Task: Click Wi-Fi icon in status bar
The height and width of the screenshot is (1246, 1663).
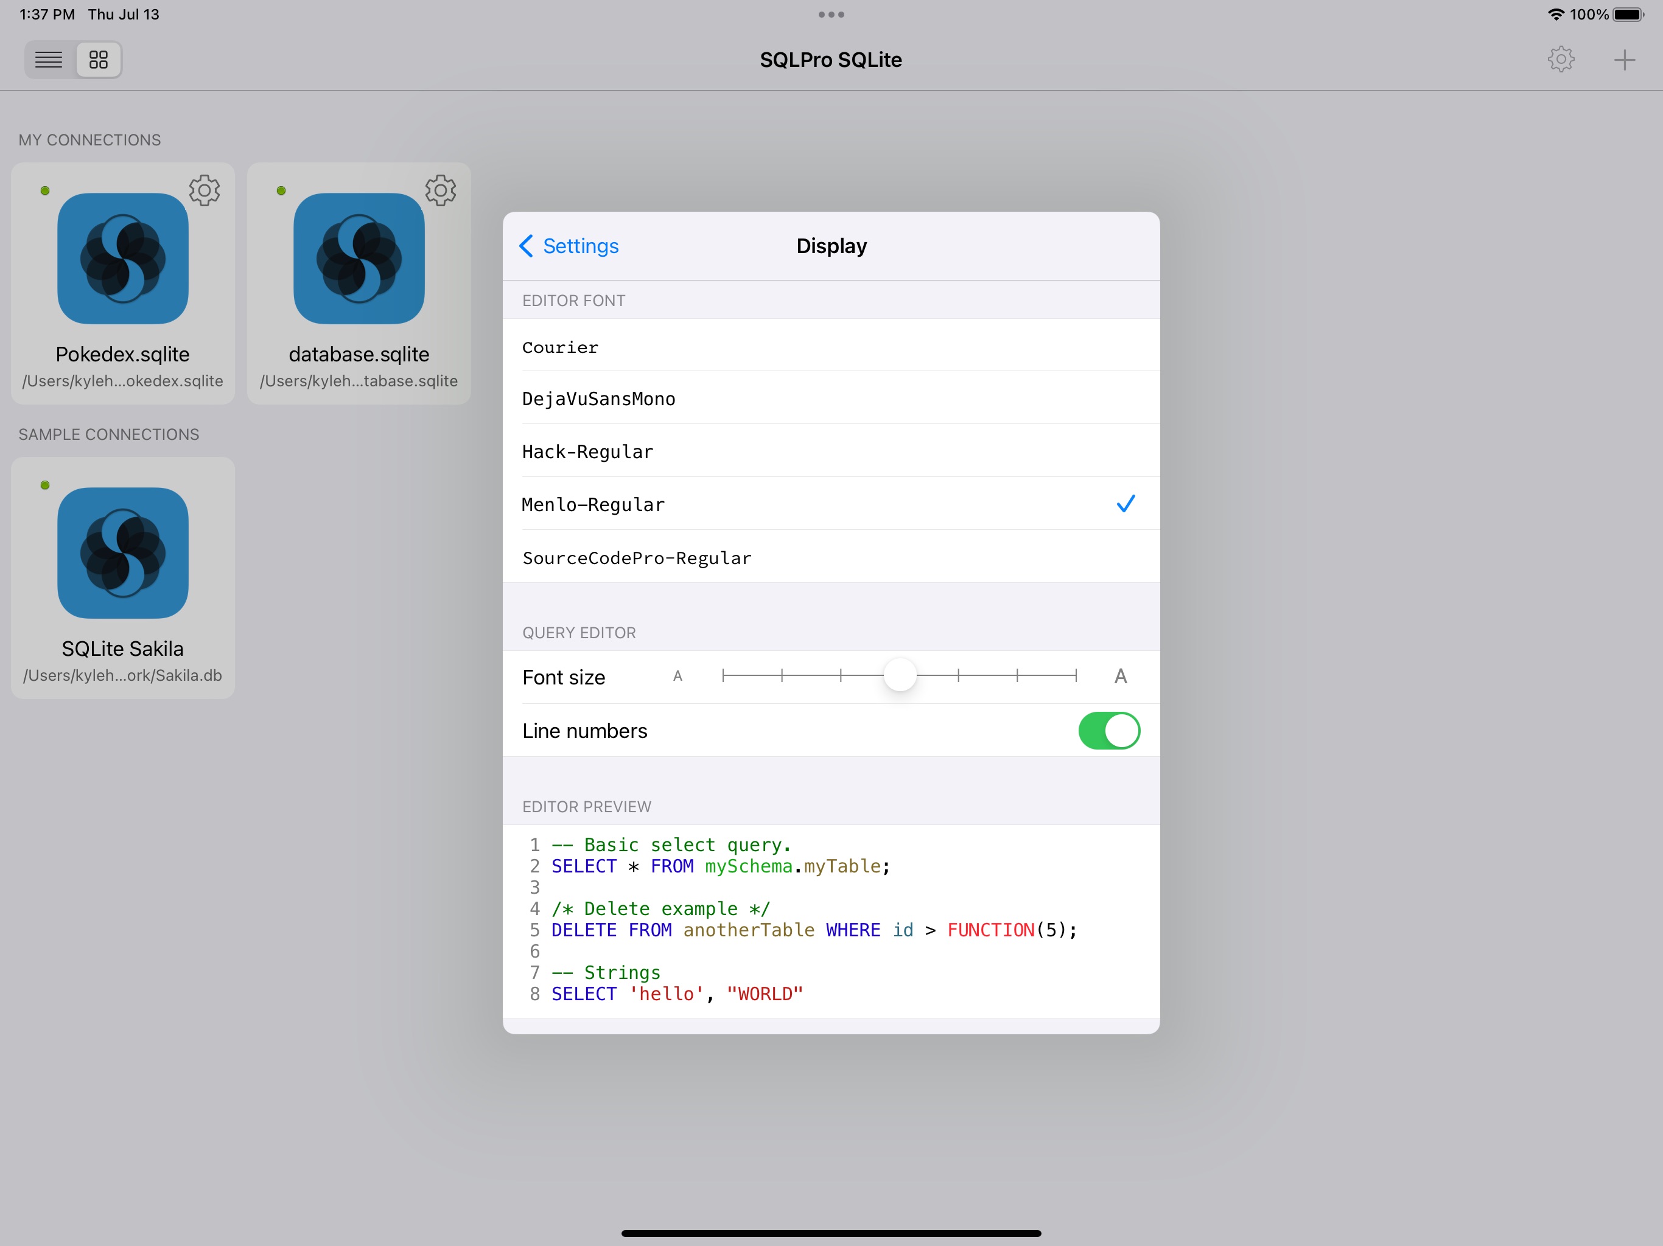Action: click(x=1555, y=14)
